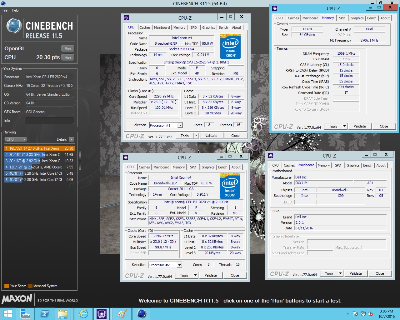Click the Cinebench logo sphere
This screenshot has height=320, width=400.
[x=14, y=26]
